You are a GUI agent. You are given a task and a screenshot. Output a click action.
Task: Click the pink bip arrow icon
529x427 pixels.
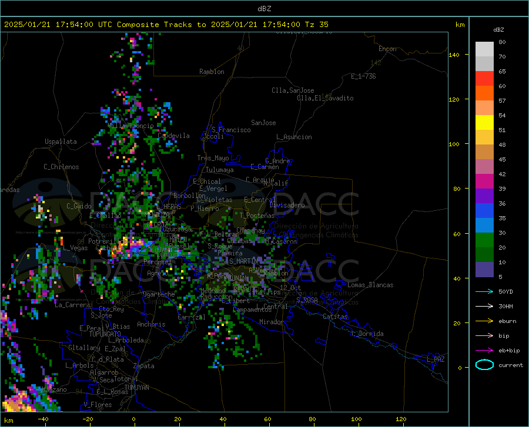click(x=484, y=336)
